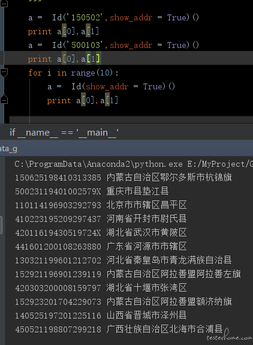
Task: Click output line 50023119401002579X
Action: pos(92,191)
